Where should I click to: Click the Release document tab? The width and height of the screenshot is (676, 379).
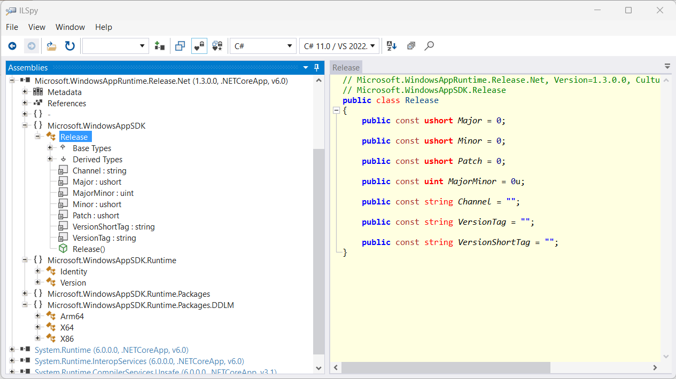click(x=345, y=67)
